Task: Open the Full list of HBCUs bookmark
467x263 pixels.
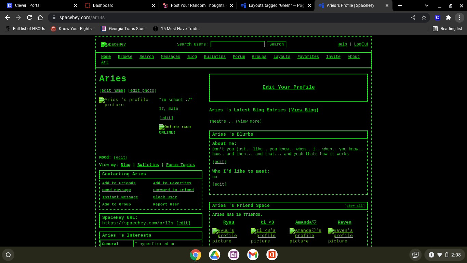Action: (26, 29)
